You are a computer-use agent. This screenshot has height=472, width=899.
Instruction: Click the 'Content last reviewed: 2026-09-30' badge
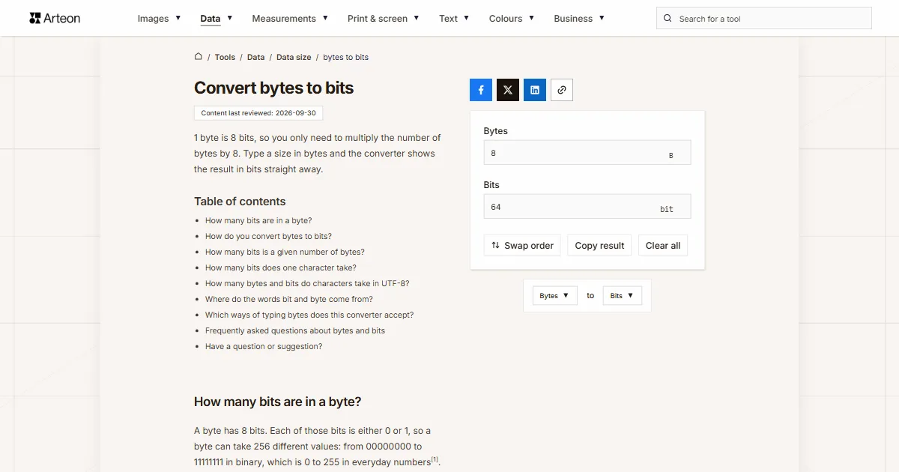pyautogui.click(x=258, y=113)
